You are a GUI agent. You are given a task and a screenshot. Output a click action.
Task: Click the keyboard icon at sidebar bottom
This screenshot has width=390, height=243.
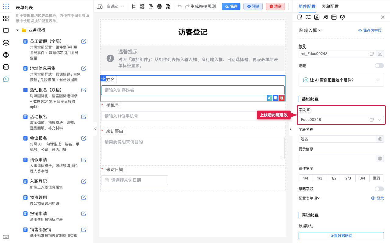tap(6, 237)
